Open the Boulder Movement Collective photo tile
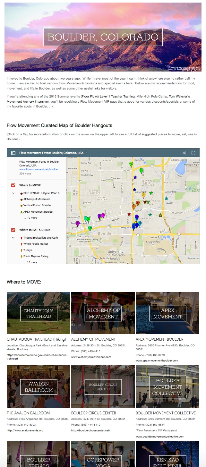This screenshot has height=467, width=206. (x=167, y=386)
